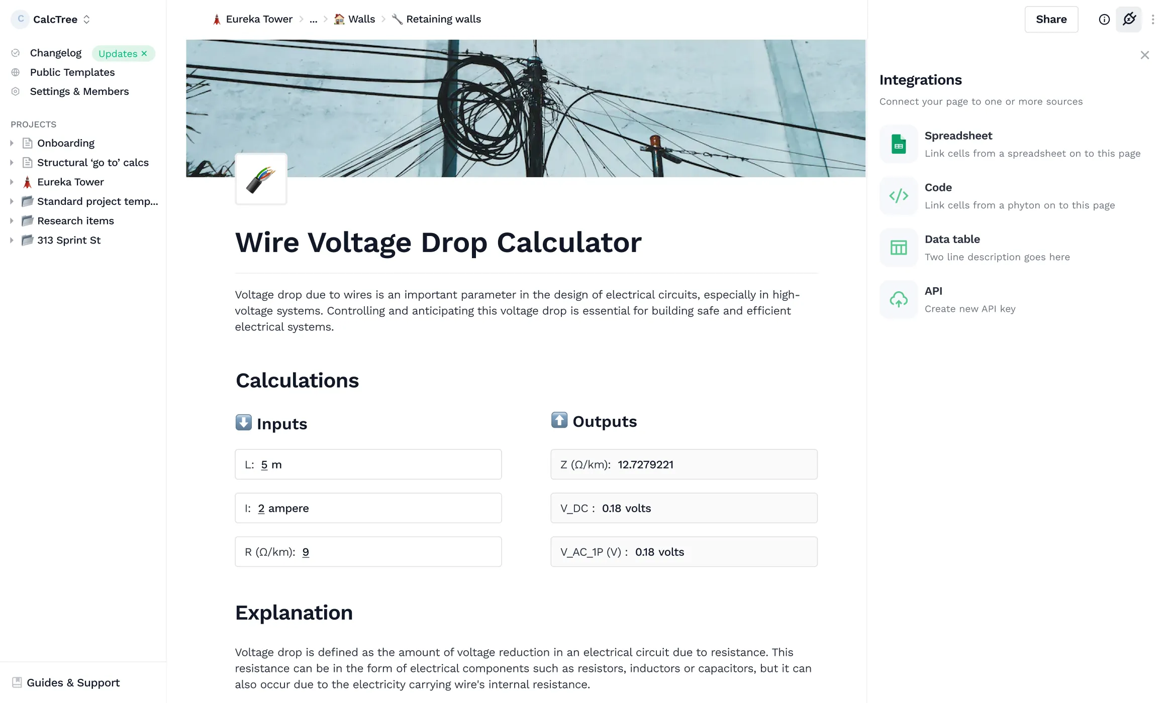The width and height of the screenshot is (1166, 703).
Task: Expand the Standard project template item
Action: pos(12,201)
